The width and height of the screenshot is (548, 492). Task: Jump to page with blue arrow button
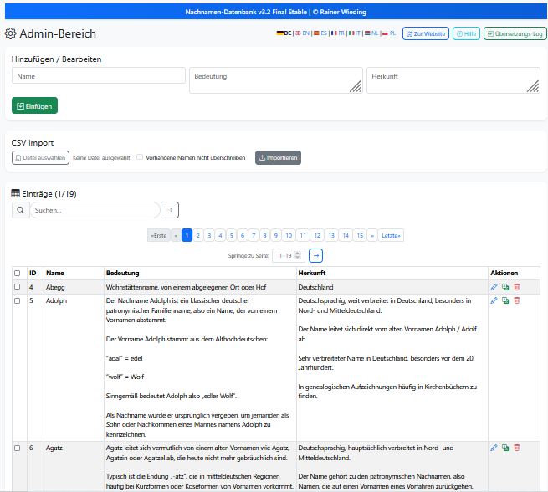click(x=316, y=255)
